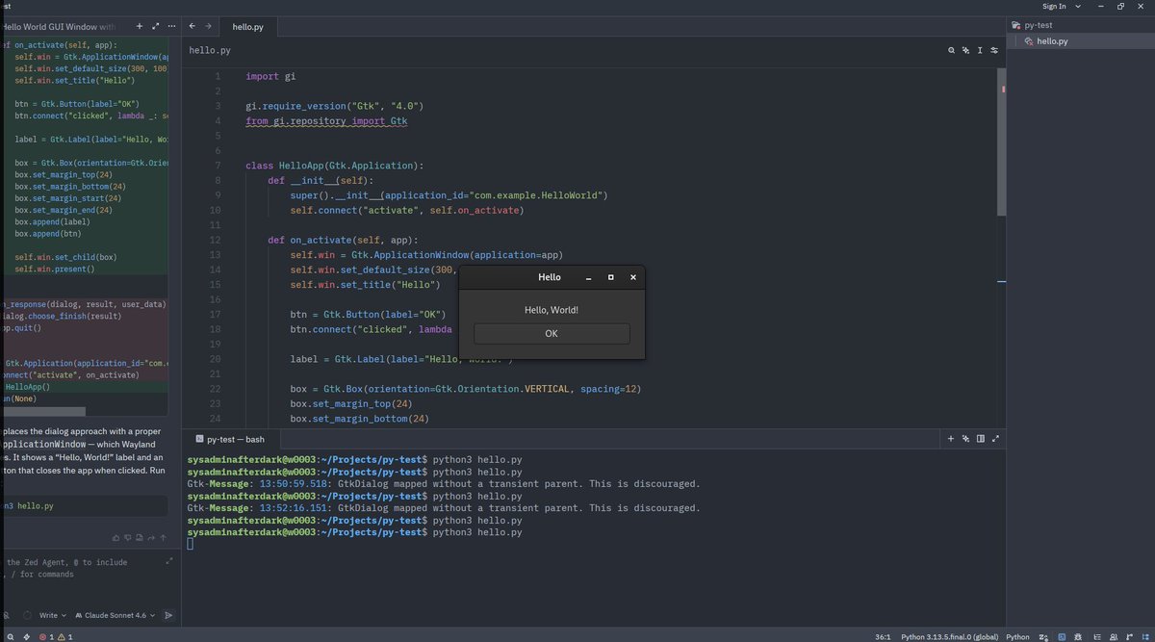Click Sign In in title bar
The height and width of the screenshot is (642, 1155).
click(1054, 6)
